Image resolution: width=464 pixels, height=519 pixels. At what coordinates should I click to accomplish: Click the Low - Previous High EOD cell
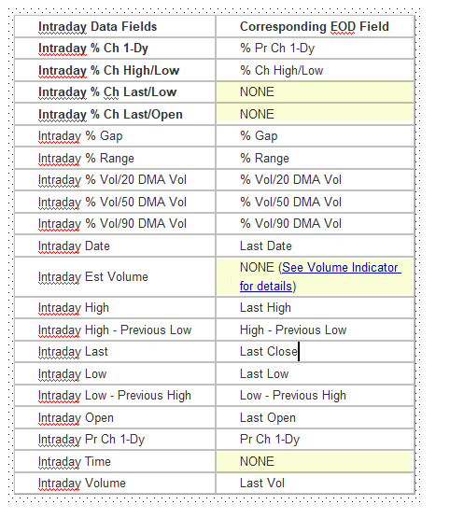pyautogui.click(x=315, y=396)
